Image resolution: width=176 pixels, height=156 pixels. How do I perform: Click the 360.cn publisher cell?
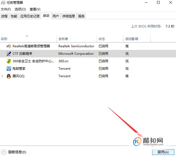pyautogui.click(x=63, y=61)
